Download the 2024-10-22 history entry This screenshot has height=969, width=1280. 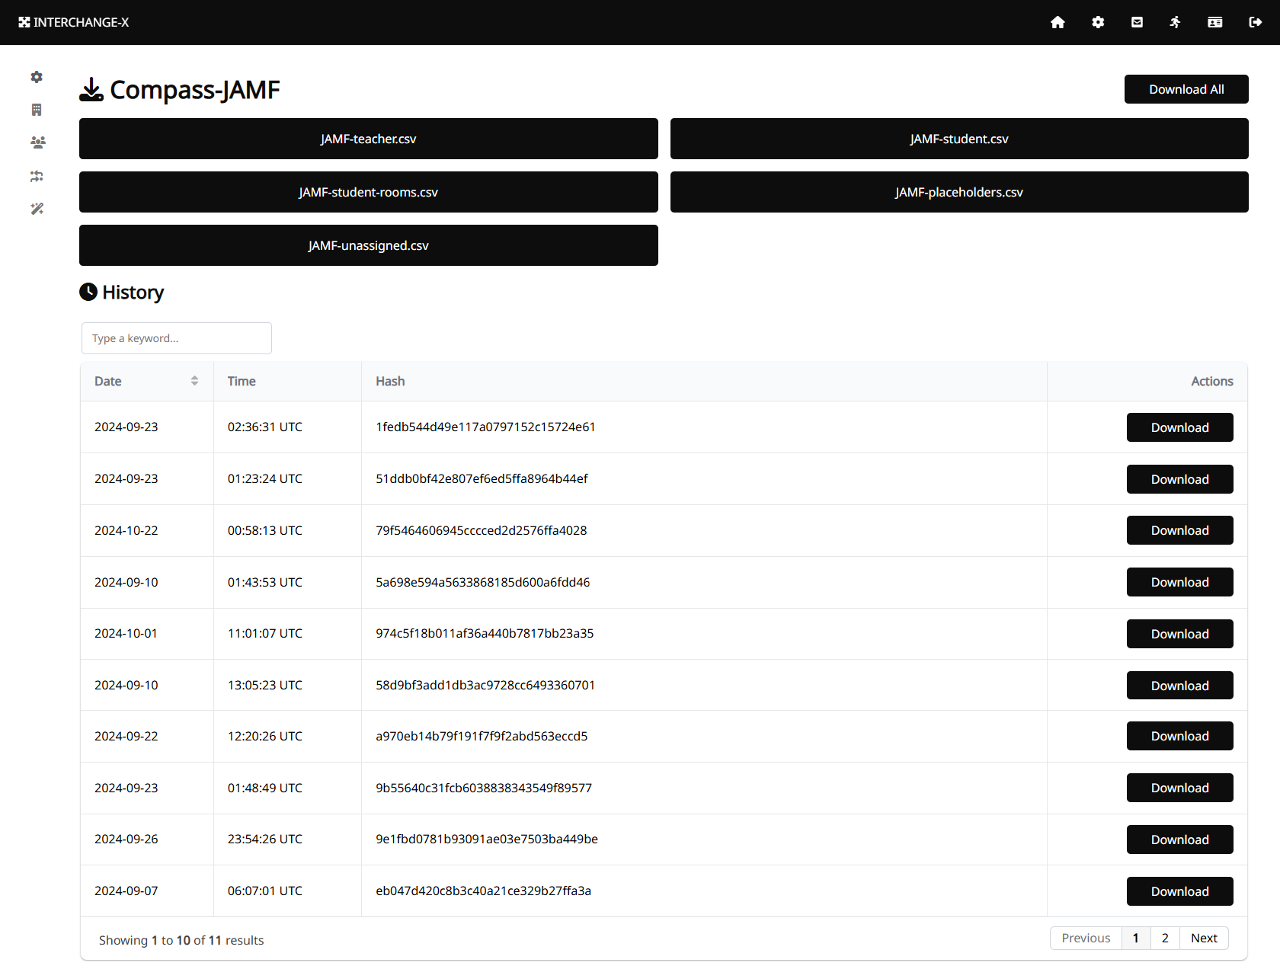point(1179,530)
